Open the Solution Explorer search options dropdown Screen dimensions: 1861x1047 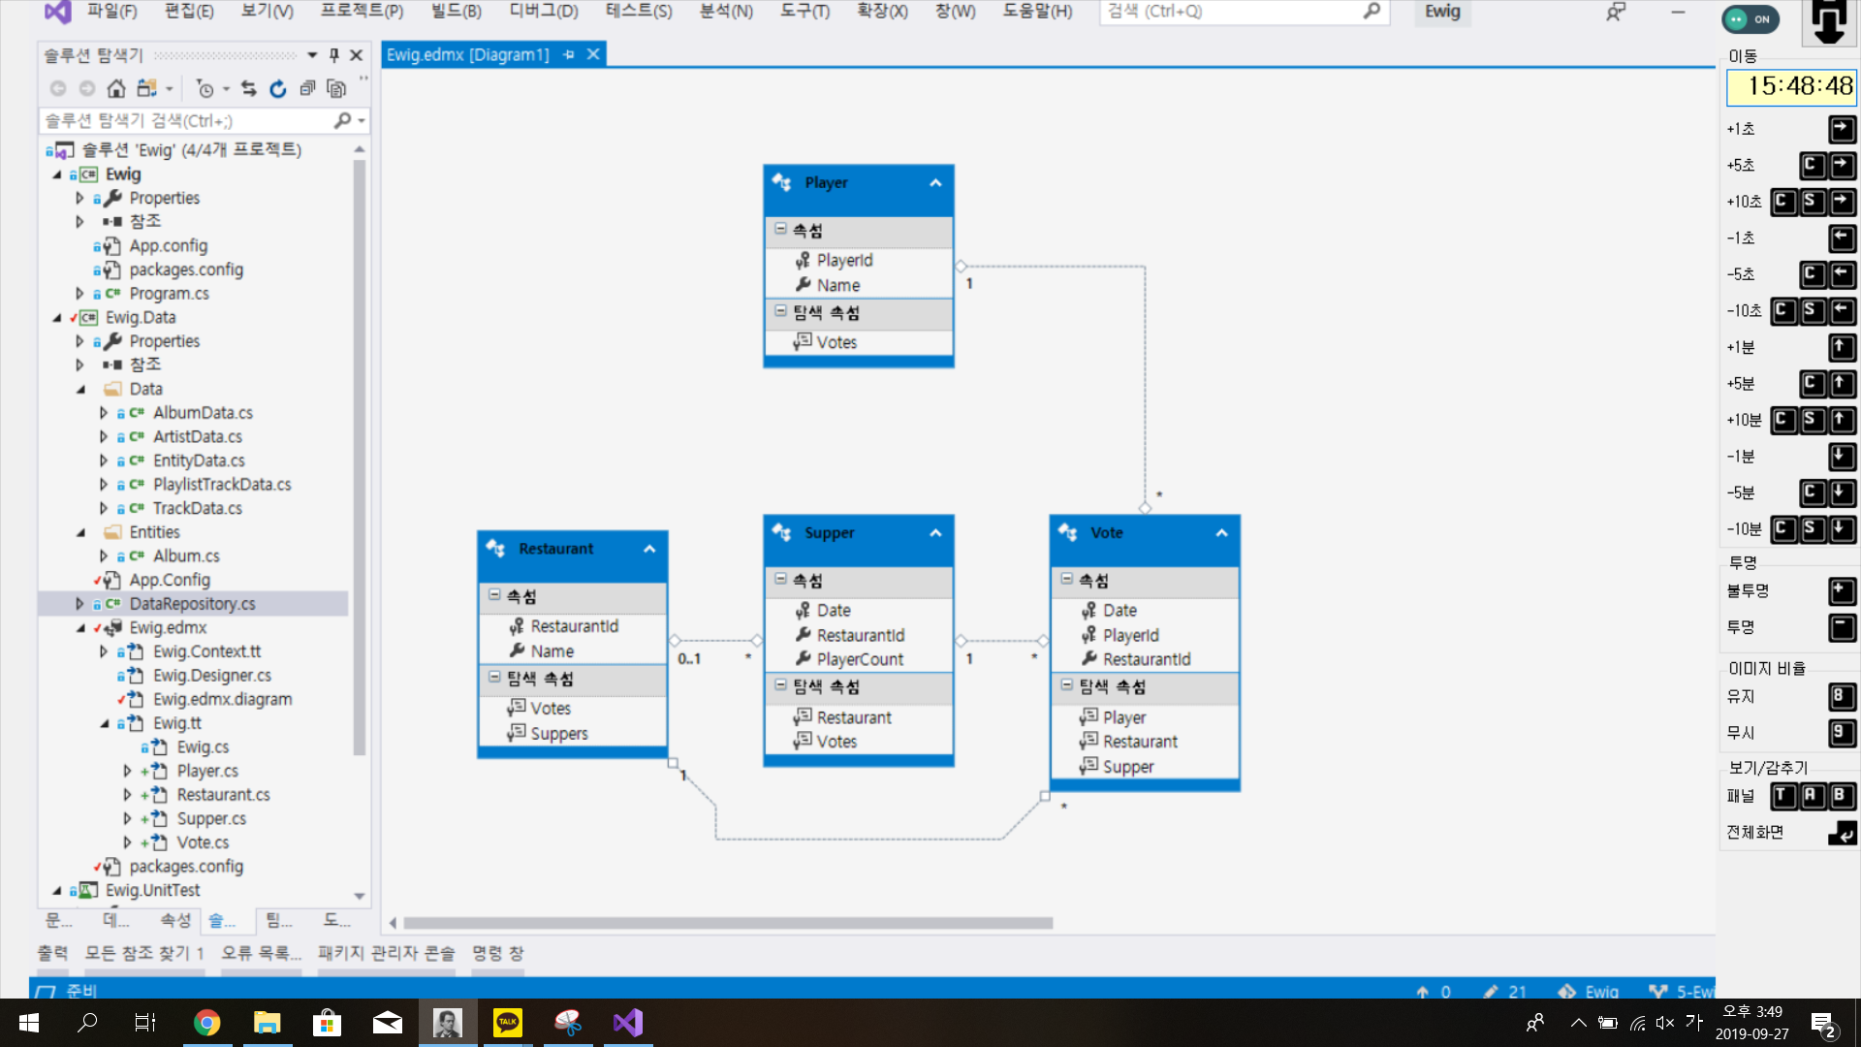[x=362, y=121]
